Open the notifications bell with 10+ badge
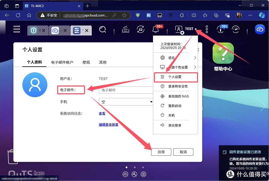This screenshot has width=269, height=181. [156, 29]
